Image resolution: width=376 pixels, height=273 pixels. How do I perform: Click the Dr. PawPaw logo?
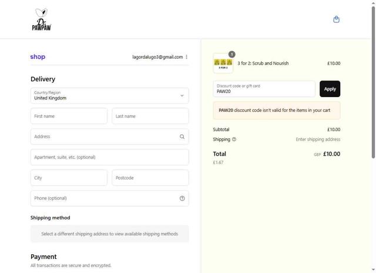pos(42,19)
